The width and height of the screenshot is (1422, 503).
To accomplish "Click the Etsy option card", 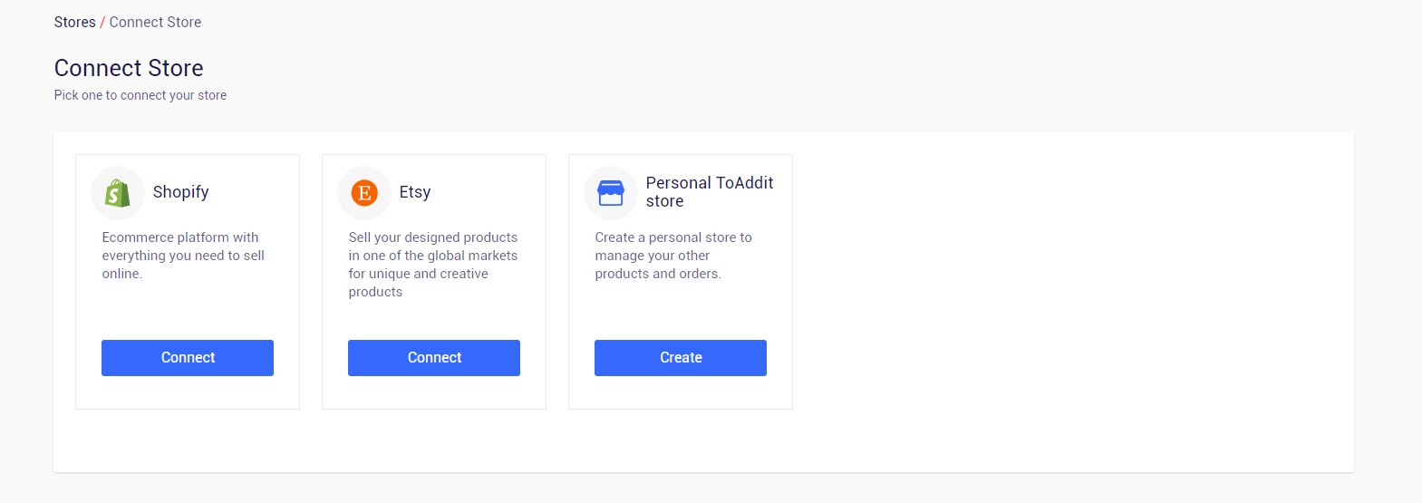I will coord(434,282).
